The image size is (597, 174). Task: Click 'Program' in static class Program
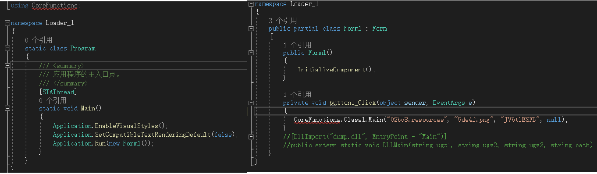(83, 48)
